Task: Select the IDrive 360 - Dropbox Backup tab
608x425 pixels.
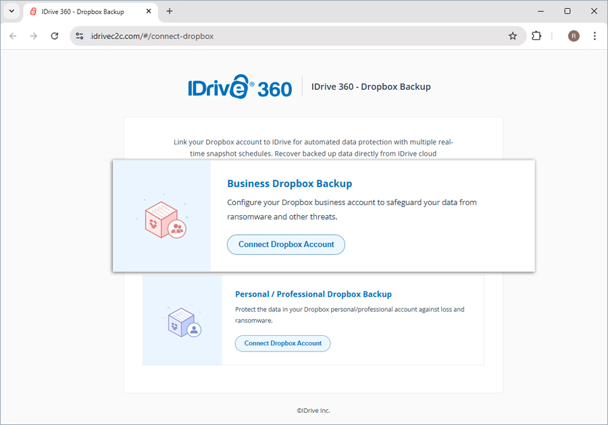Action: click(x=91, y=11)
